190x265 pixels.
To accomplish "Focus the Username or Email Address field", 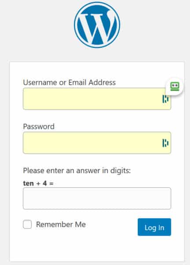I will tap(97, 99).
